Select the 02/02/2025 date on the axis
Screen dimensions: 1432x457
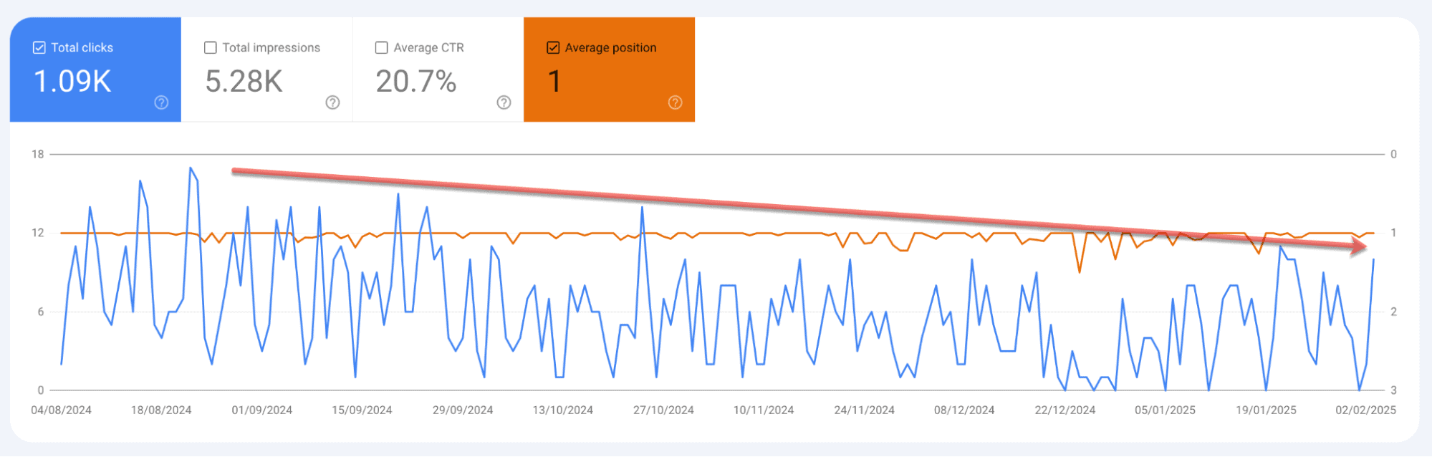point(1365,410)
